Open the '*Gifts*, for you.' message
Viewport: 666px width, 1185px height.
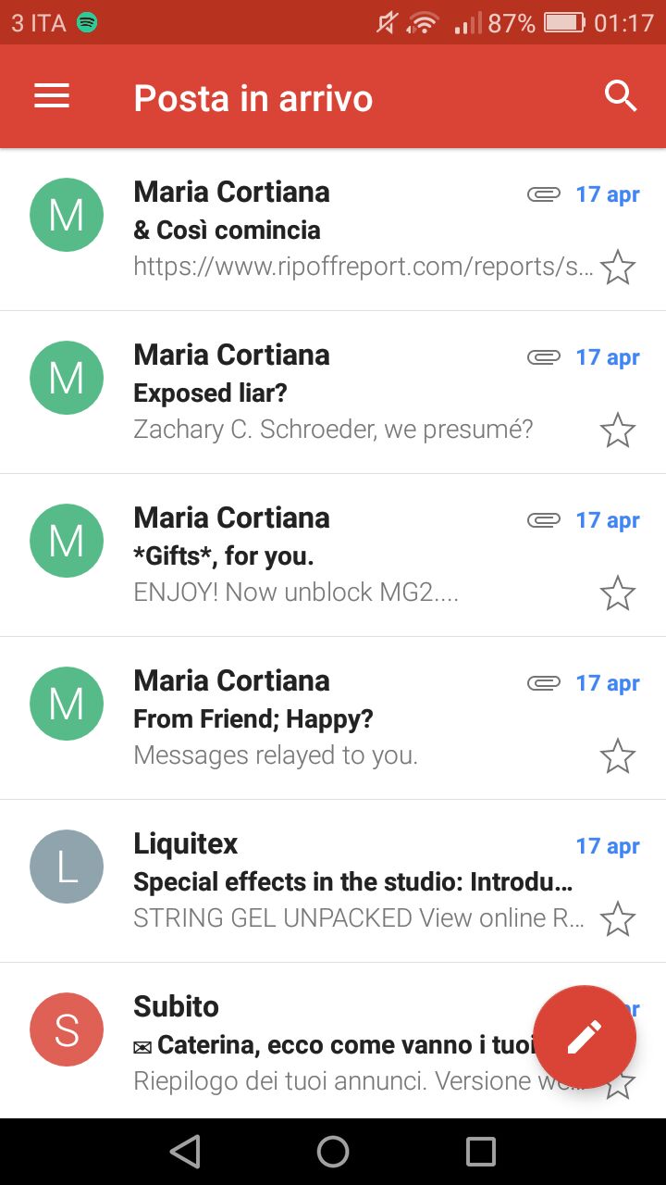coord(333,555)
